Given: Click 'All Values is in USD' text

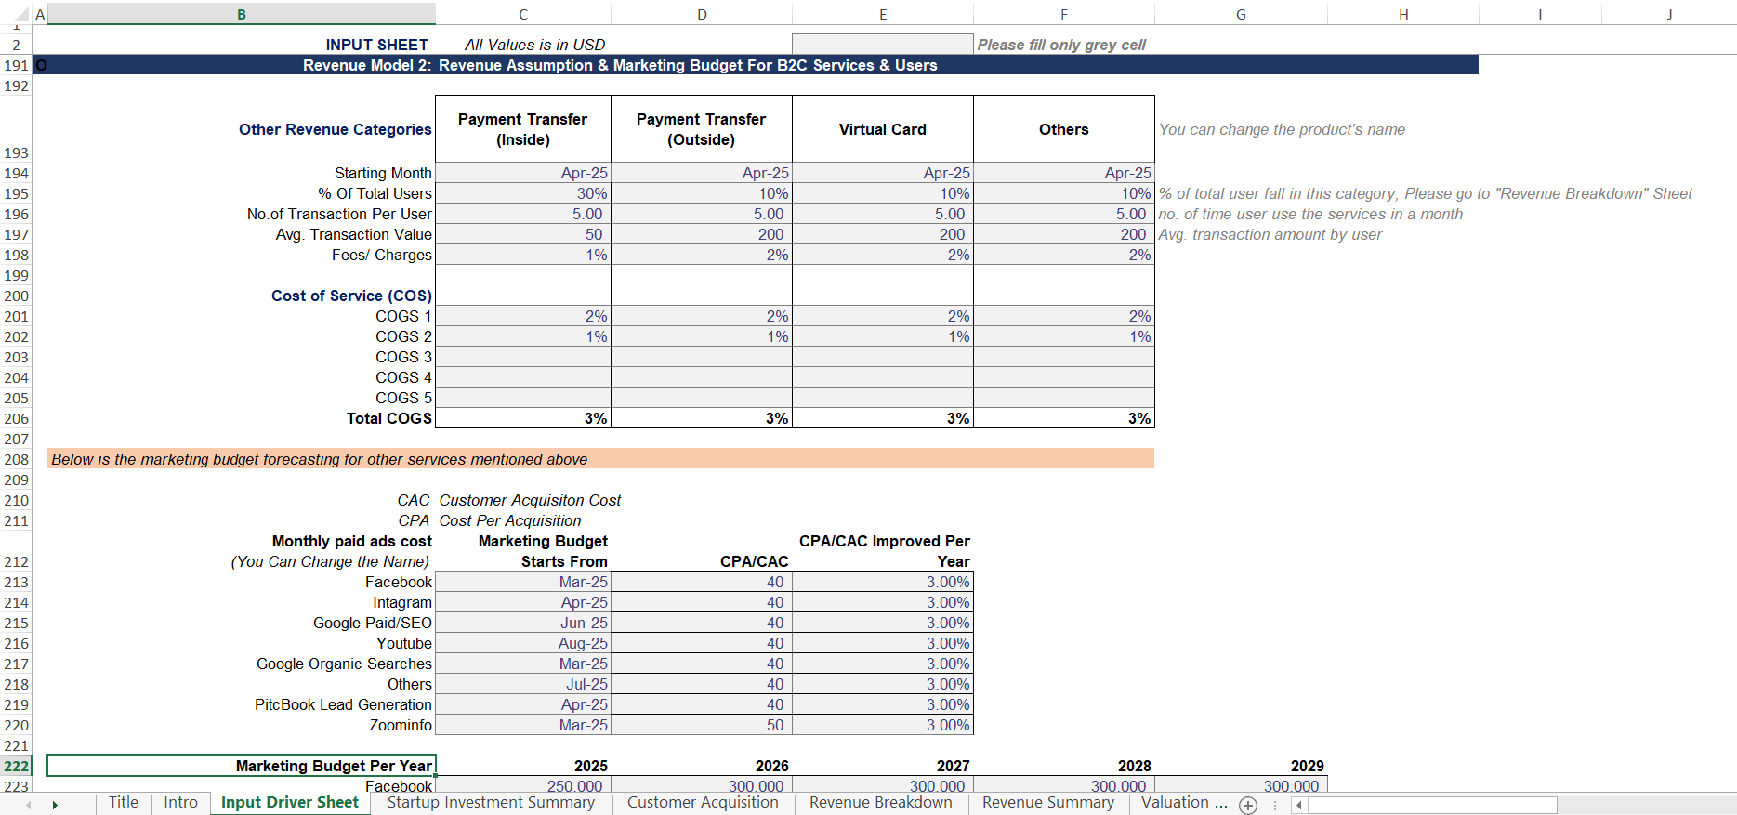Looking at the screenshot, I should point(534,45).
